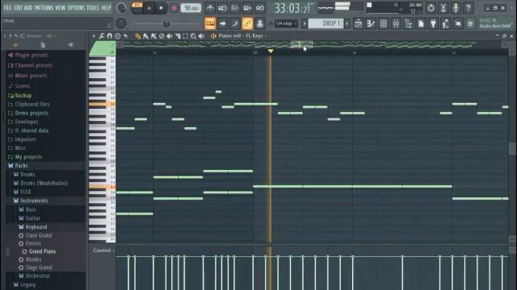Click the circular power/reload icon
The height and width of the screenshot is (290, 517).
point(431,7)
